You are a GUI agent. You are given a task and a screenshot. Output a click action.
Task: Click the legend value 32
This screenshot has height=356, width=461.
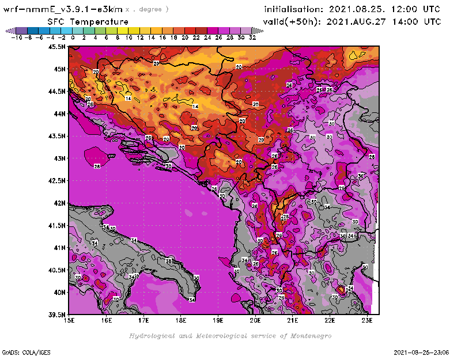[x=252, y=37]
